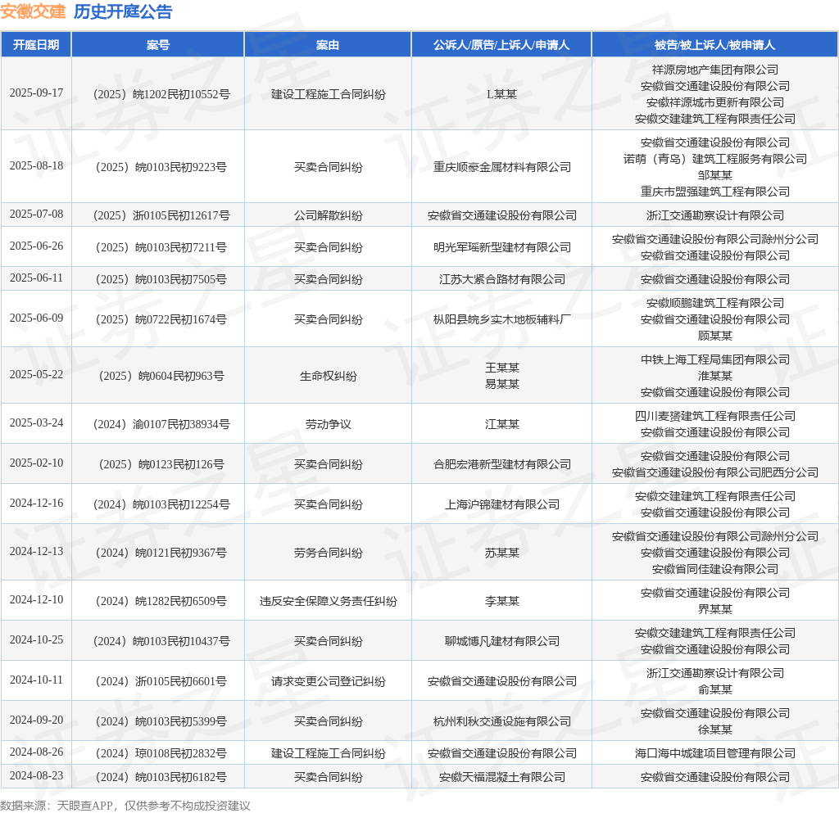Click the date 2025-06-11
The width and height of the screenshot is (839, 813).
[36, 278]
